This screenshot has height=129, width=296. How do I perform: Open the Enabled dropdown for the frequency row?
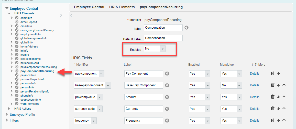[x=199, y=121]
